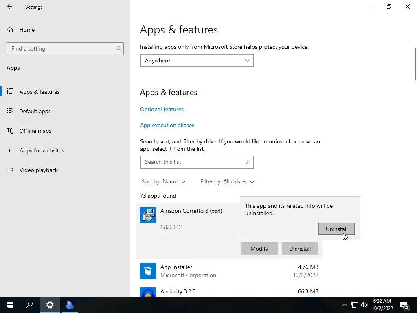Click the volume speaker tray icon
Image resolution: width=417 pixels, height=313 pixels.
364,305
